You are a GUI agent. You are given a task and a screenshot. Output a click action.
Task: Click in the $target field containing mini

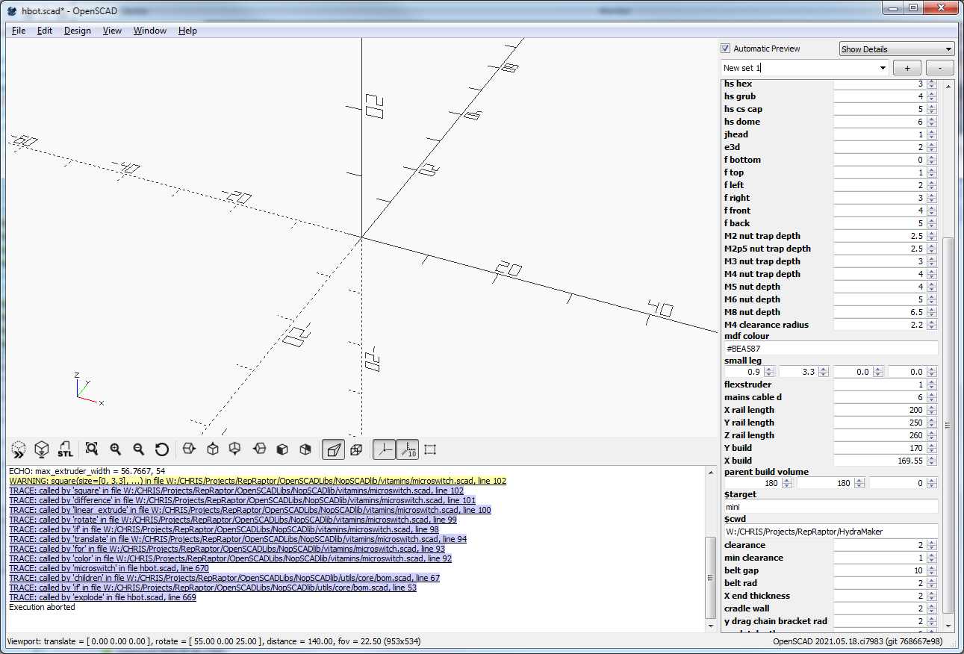830,506
